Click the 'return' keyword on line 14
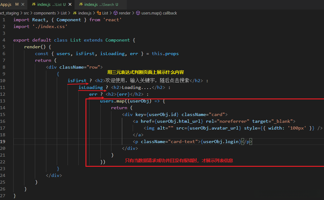The image size is (324, 200). [x=119, y=108]
